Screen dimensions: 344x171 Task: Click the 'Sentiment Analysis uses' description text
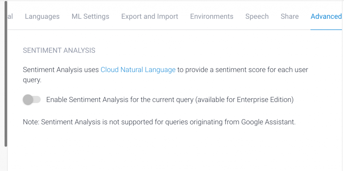[x=61, y=70]
